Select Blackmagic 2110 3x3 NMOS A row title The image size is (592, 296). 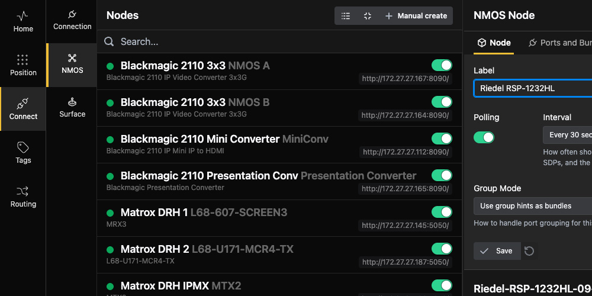[195, 66]
